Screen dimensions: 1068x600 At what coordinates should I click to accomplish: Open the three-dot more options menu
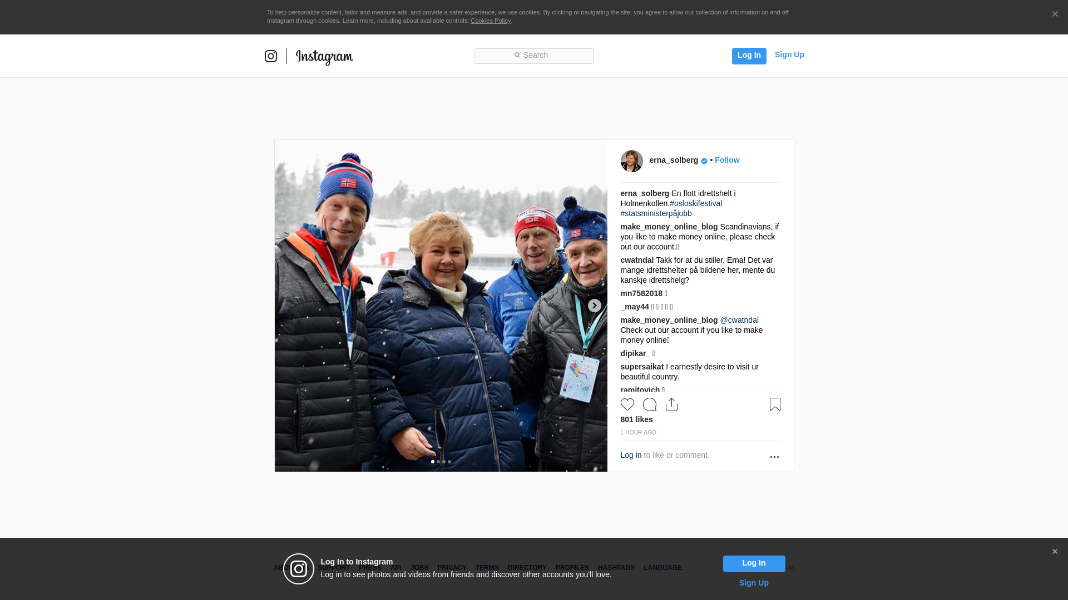tap(774, 457)
